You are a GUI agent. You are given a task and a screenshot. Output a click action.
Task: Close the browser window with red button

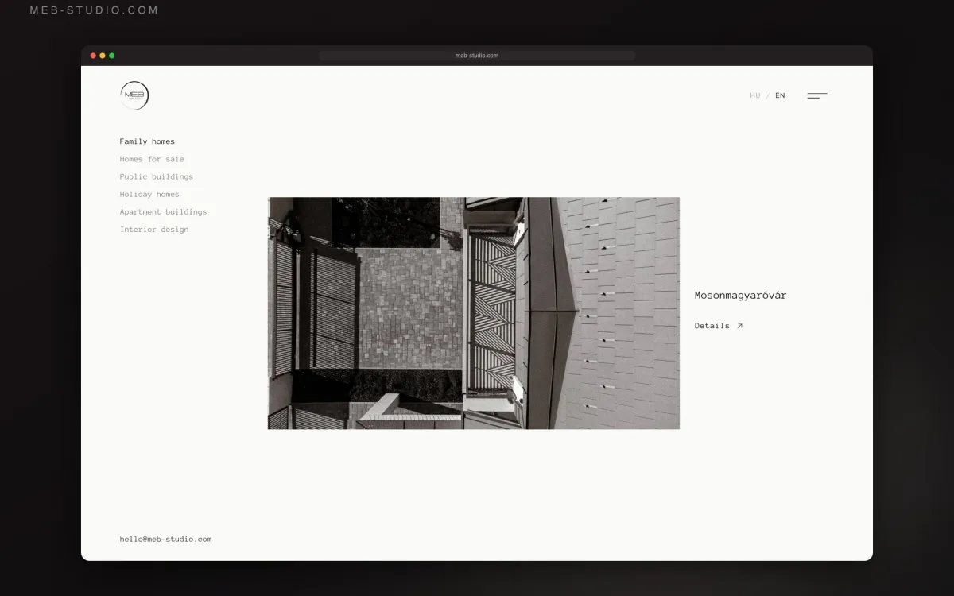(x=93, y=56)
